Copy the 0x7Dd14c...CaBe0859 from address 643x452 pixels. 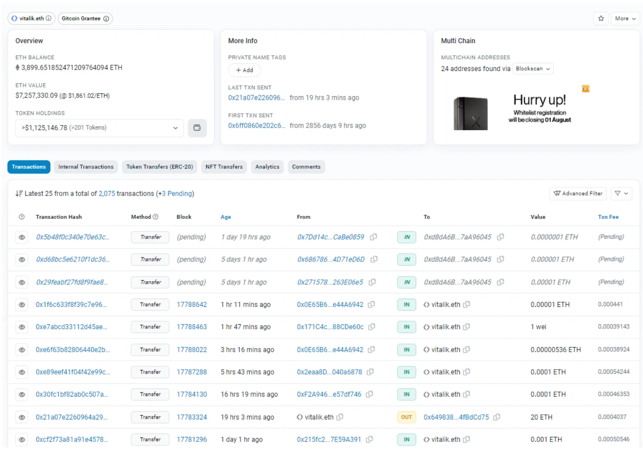coord(374,237)
